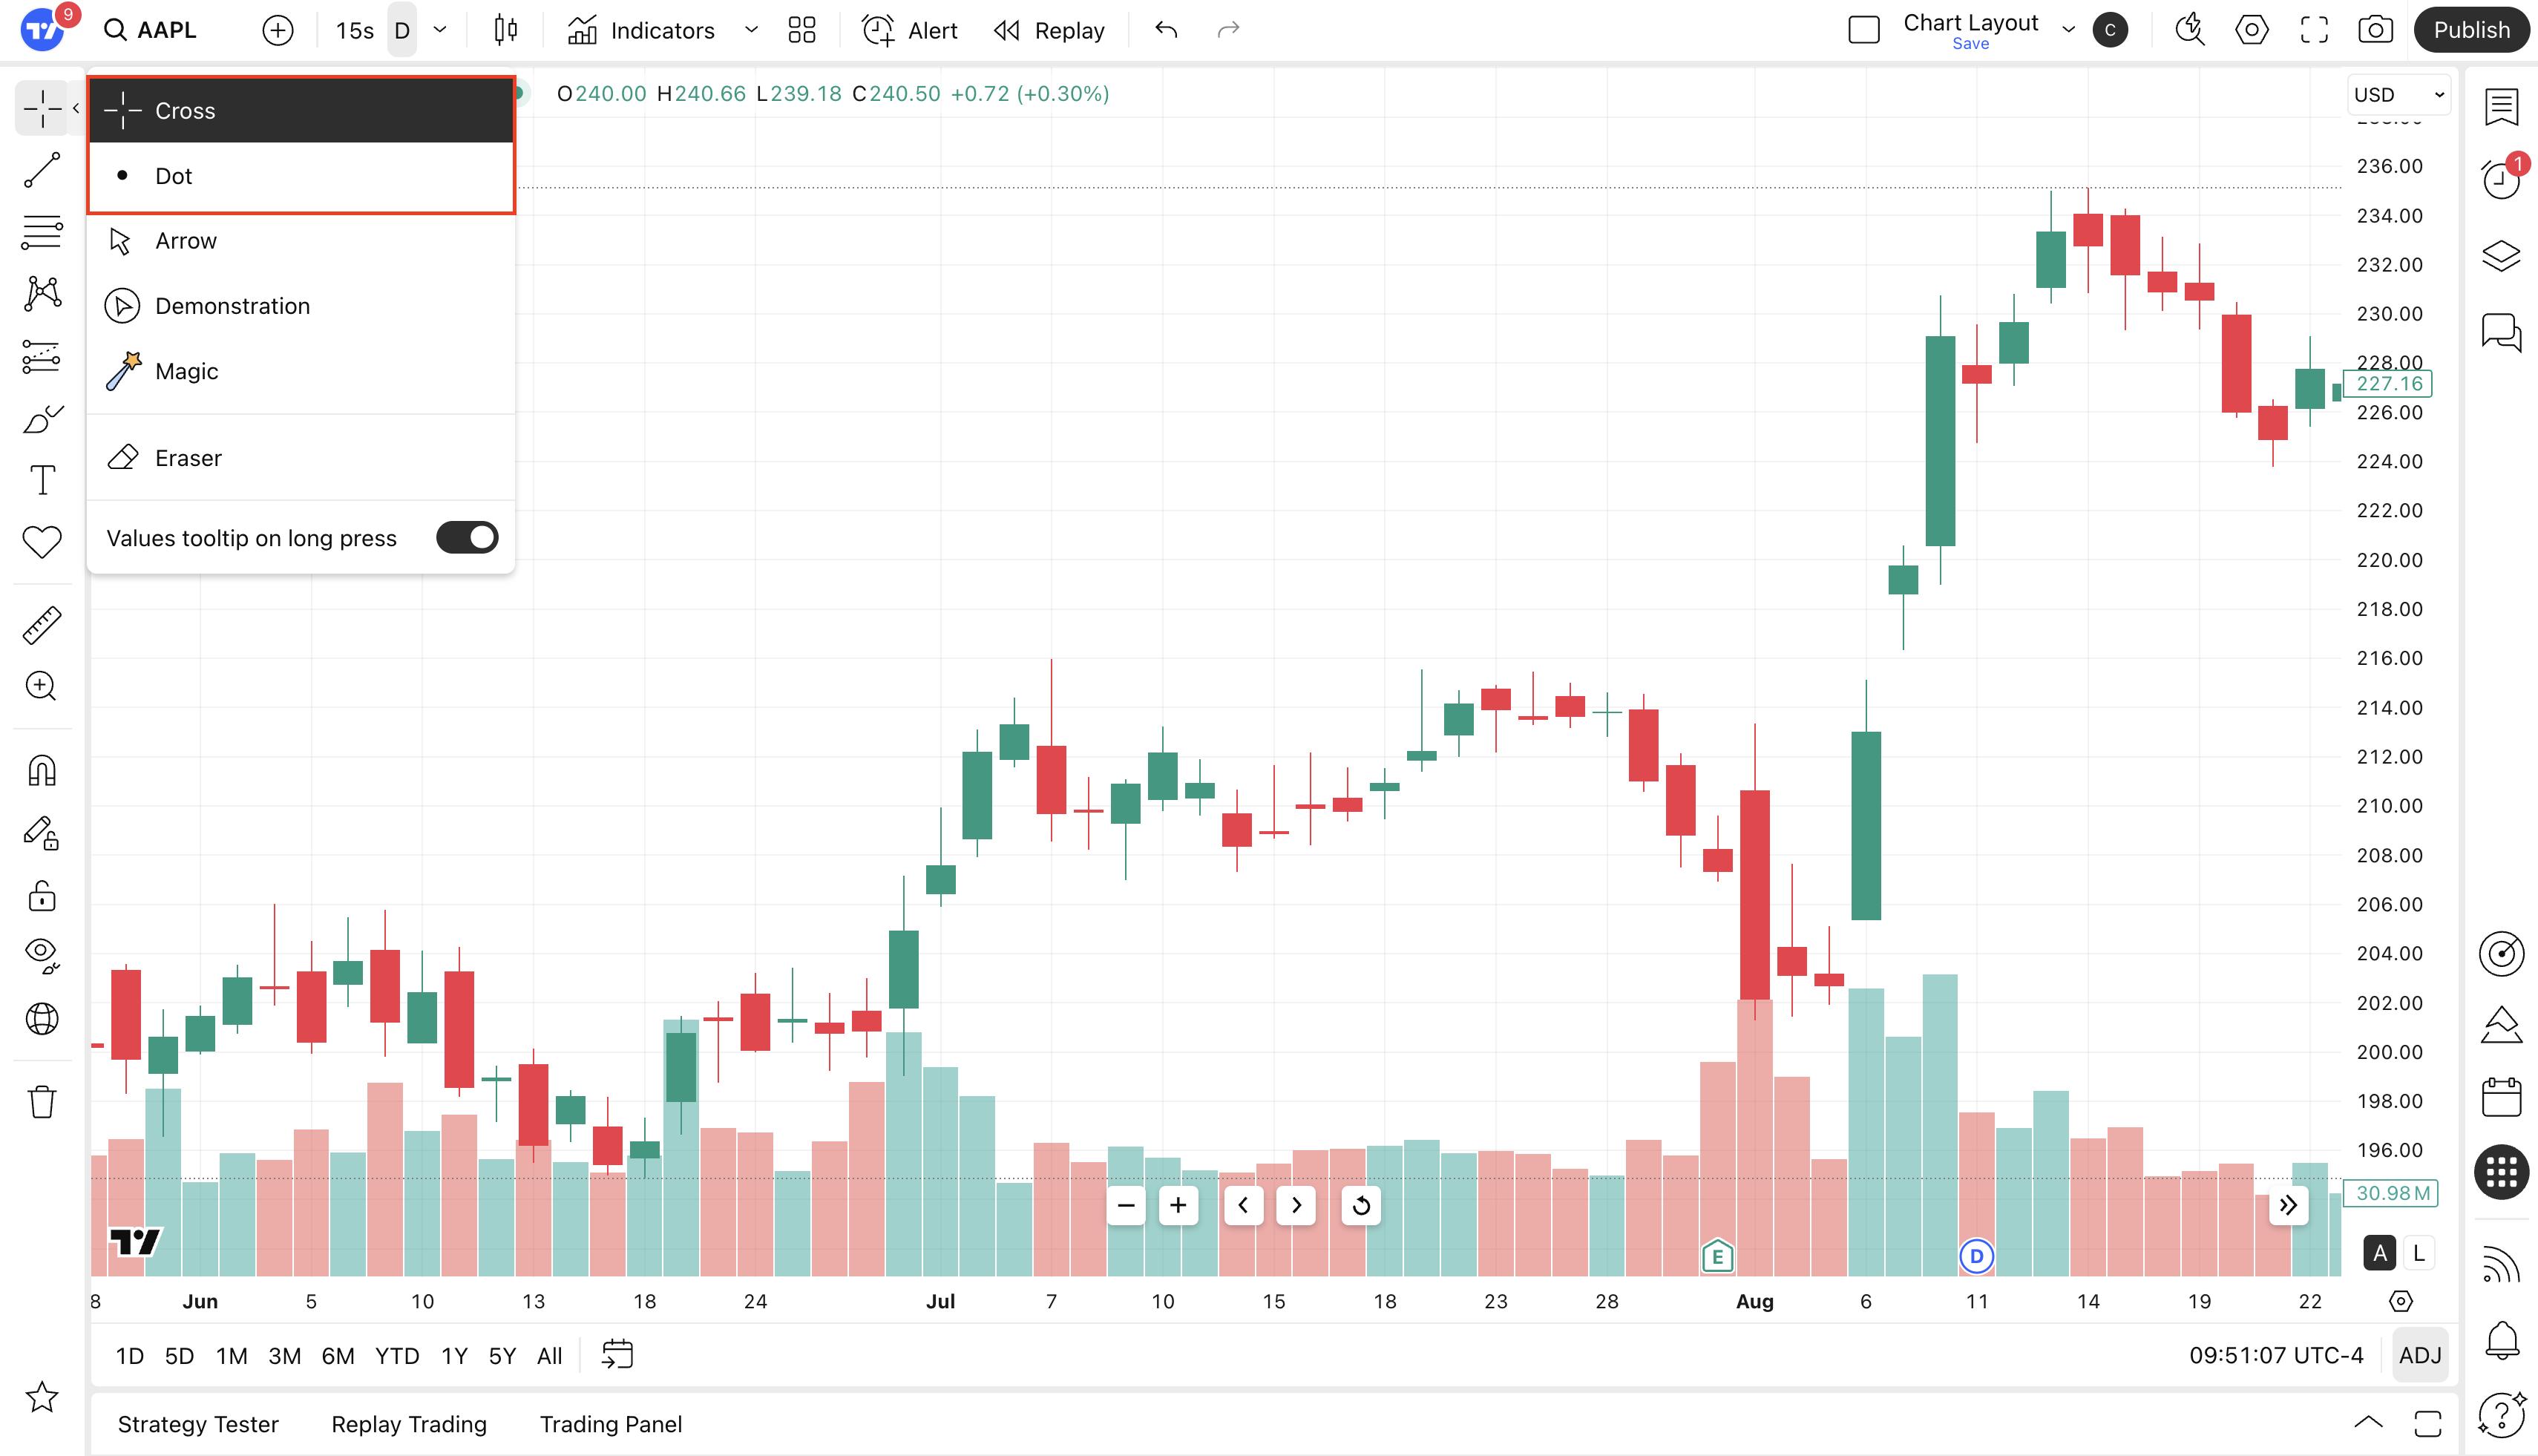The image size is (2538, 1456).
Task: Click the trash Remove objects icon
Action: pyautogui.click(x=42, y=1102)
